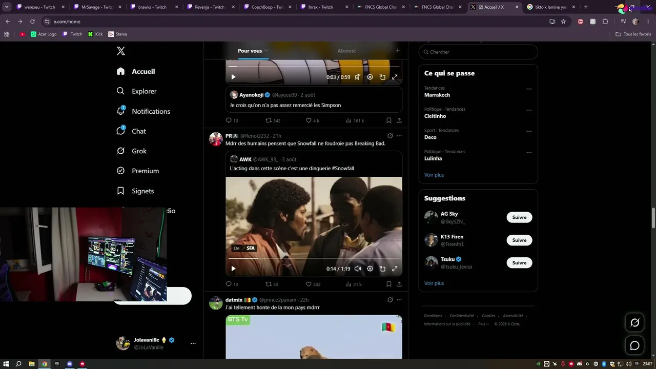This screenshot has width=656, height=369.
Task: Click Voir plus under Suggestions
Action: (434, 283)
